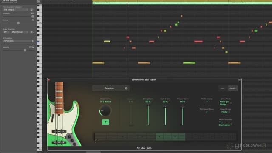Select the long green note in piano roll
Viewport: 272px width, 153px height.
pos(189,62)
